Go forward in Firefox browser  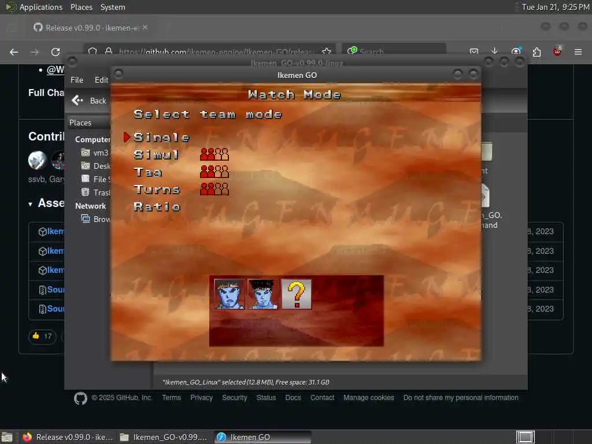[35, 52]
